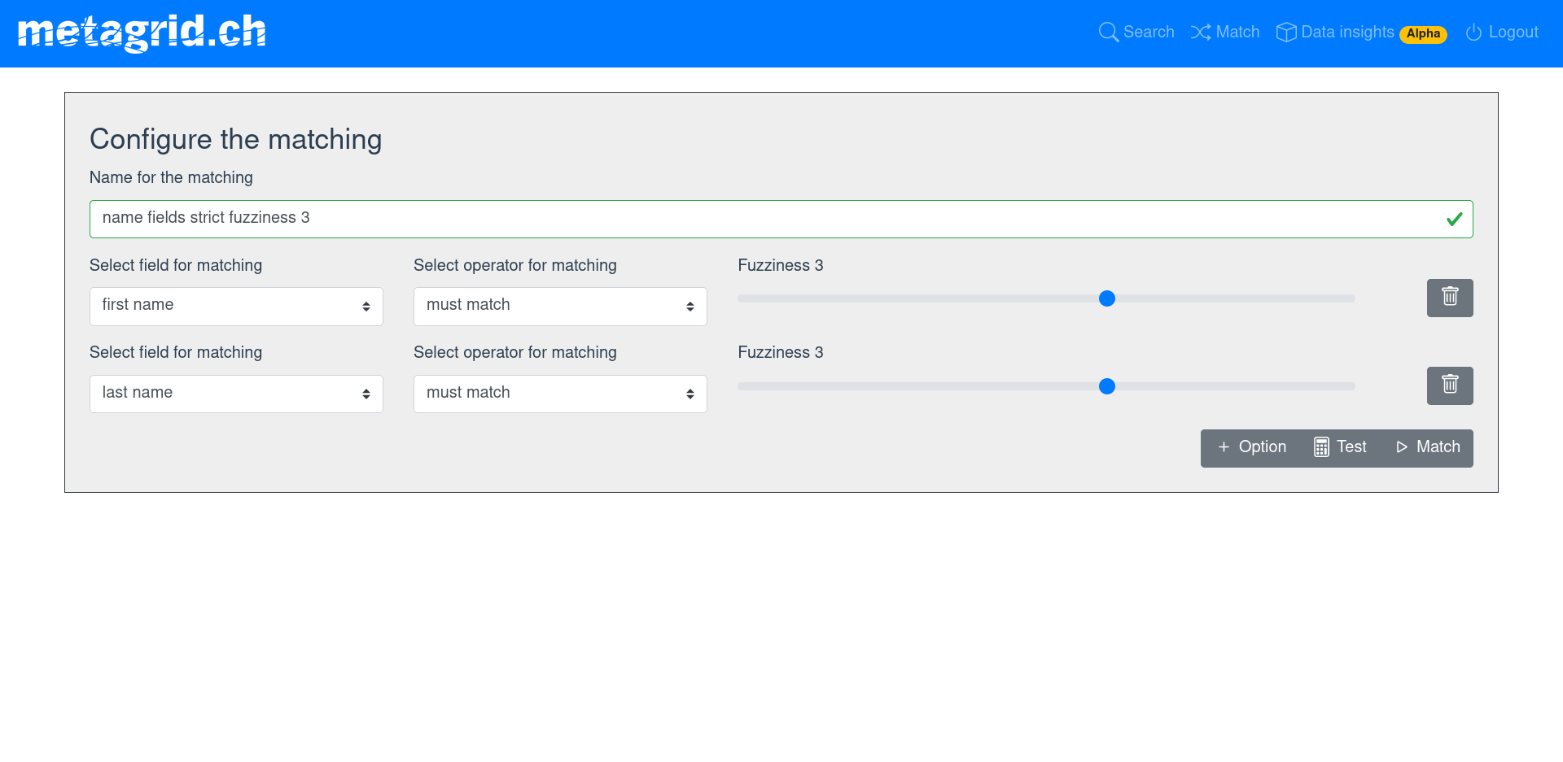Open the 'last name' field dropdown
Viewport: 1563px width, 762px height.
point(236,394)
